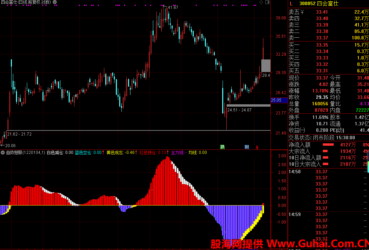Click the 20.06 low price annotation
369x250 pixels.
click(10, 146)
